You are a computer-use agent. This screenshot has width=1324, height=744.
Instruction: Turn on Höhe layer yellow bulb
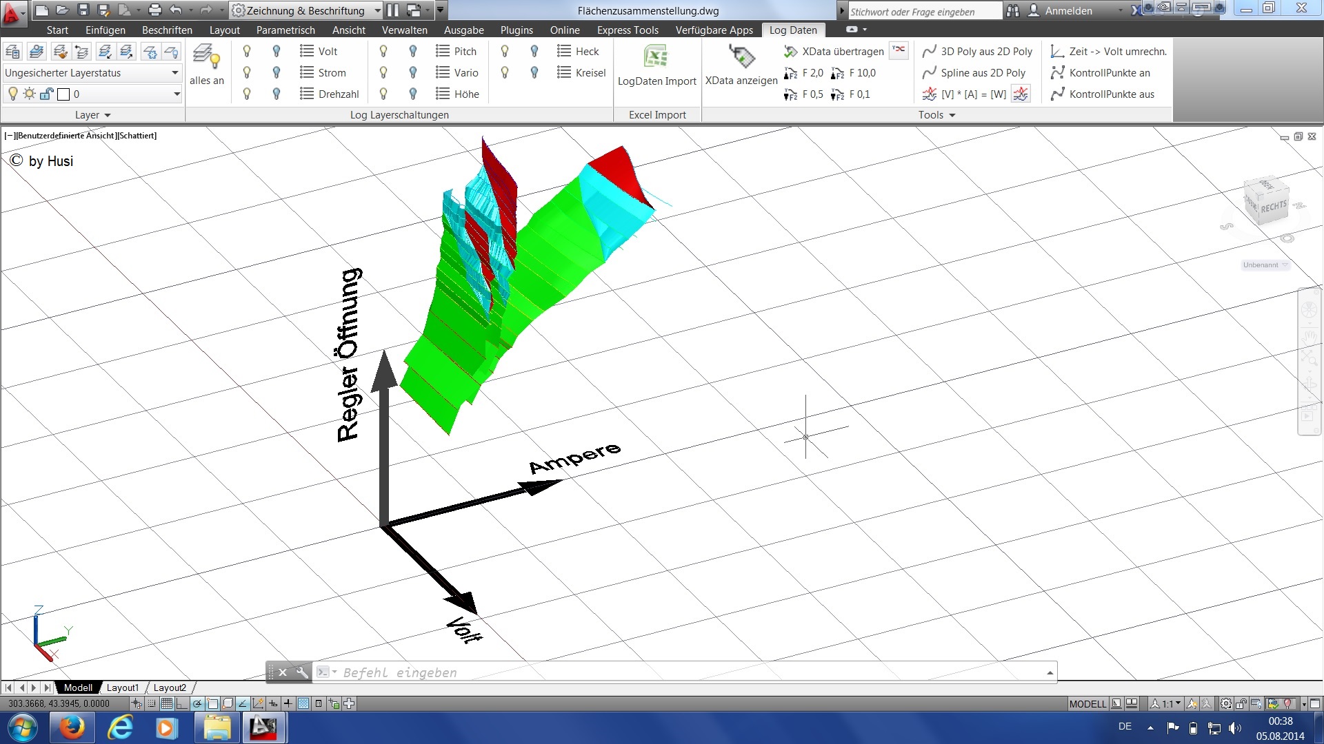click(x=383, y=94)
